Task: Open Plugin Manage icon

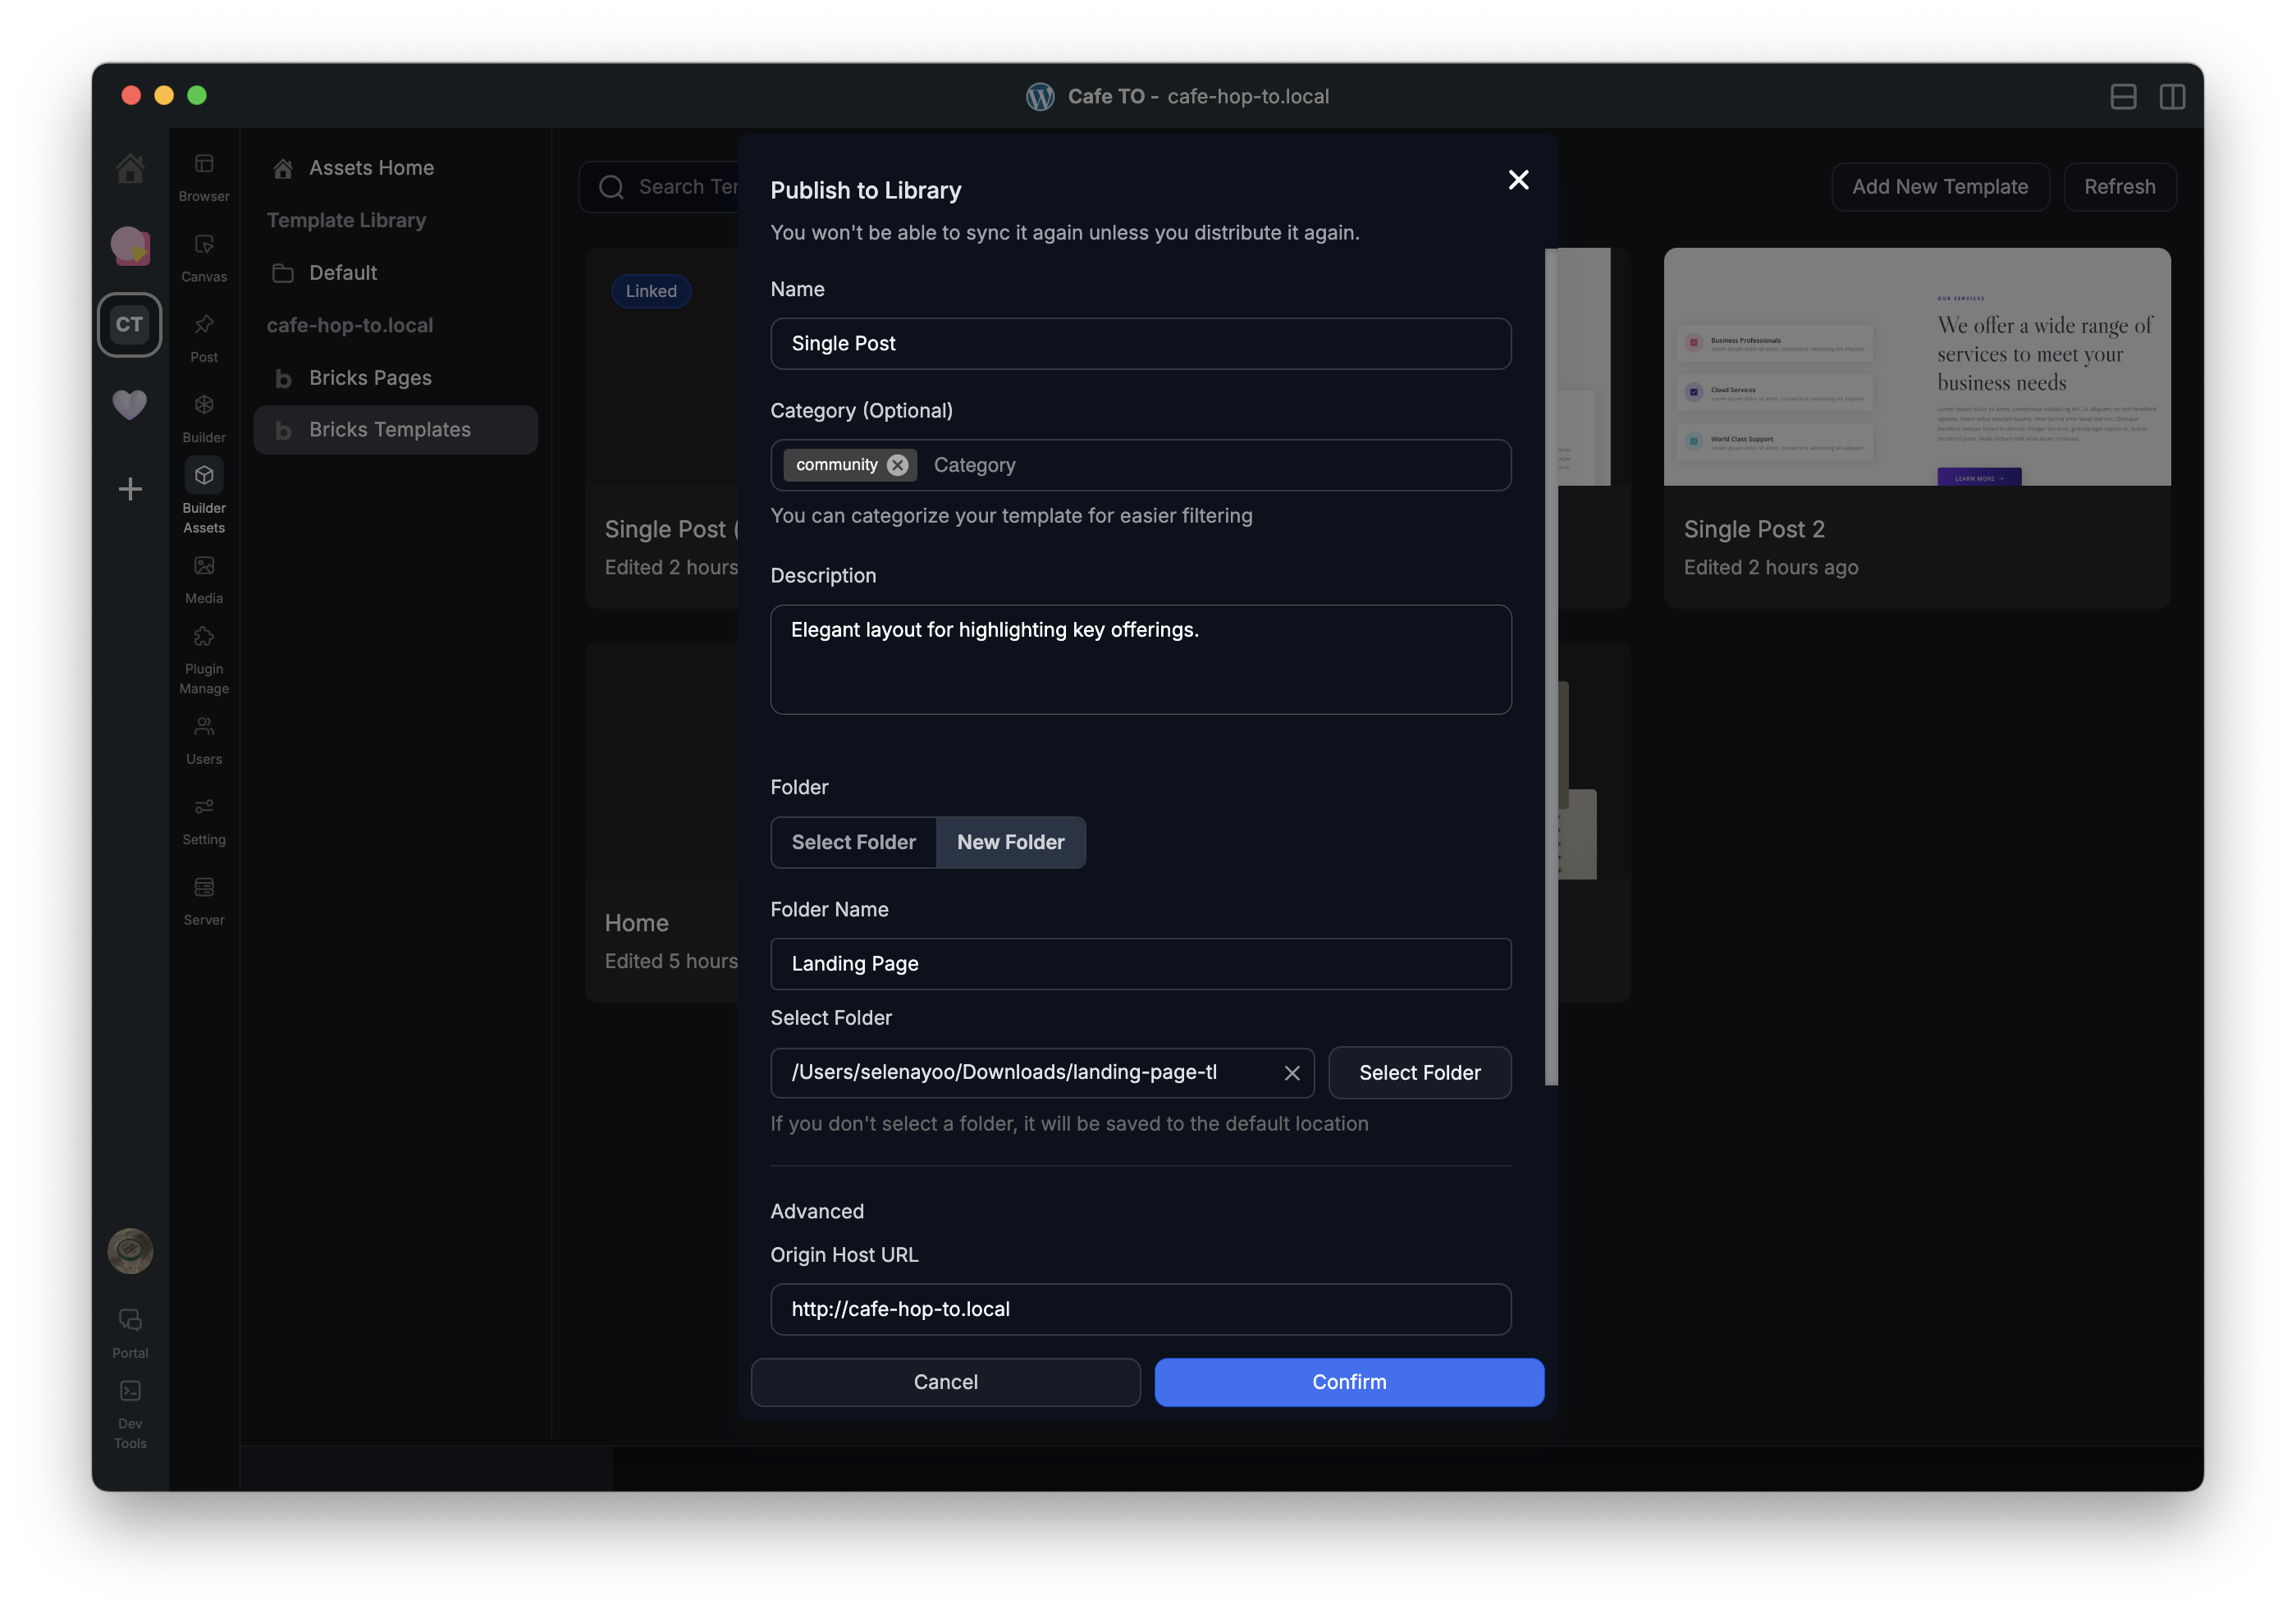Action: click(204, 638)
